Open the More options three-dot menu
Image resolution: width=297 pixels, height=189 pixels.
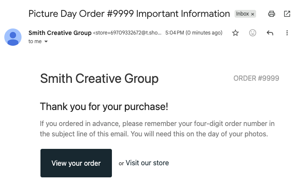(287, 33)
